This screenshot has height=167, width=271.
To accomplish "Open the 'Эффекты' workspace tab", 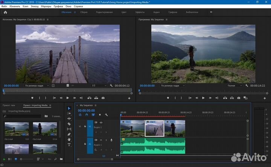I will point(139,12).
